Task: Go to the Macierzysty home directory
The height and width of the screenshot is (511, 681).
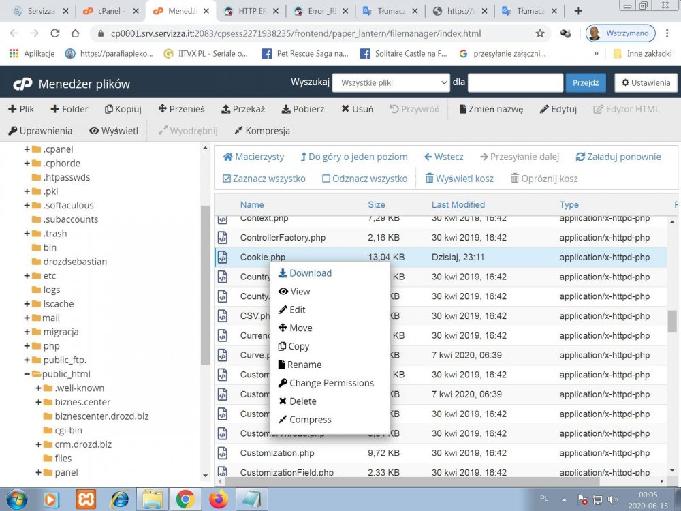Action: click(253, 157)
